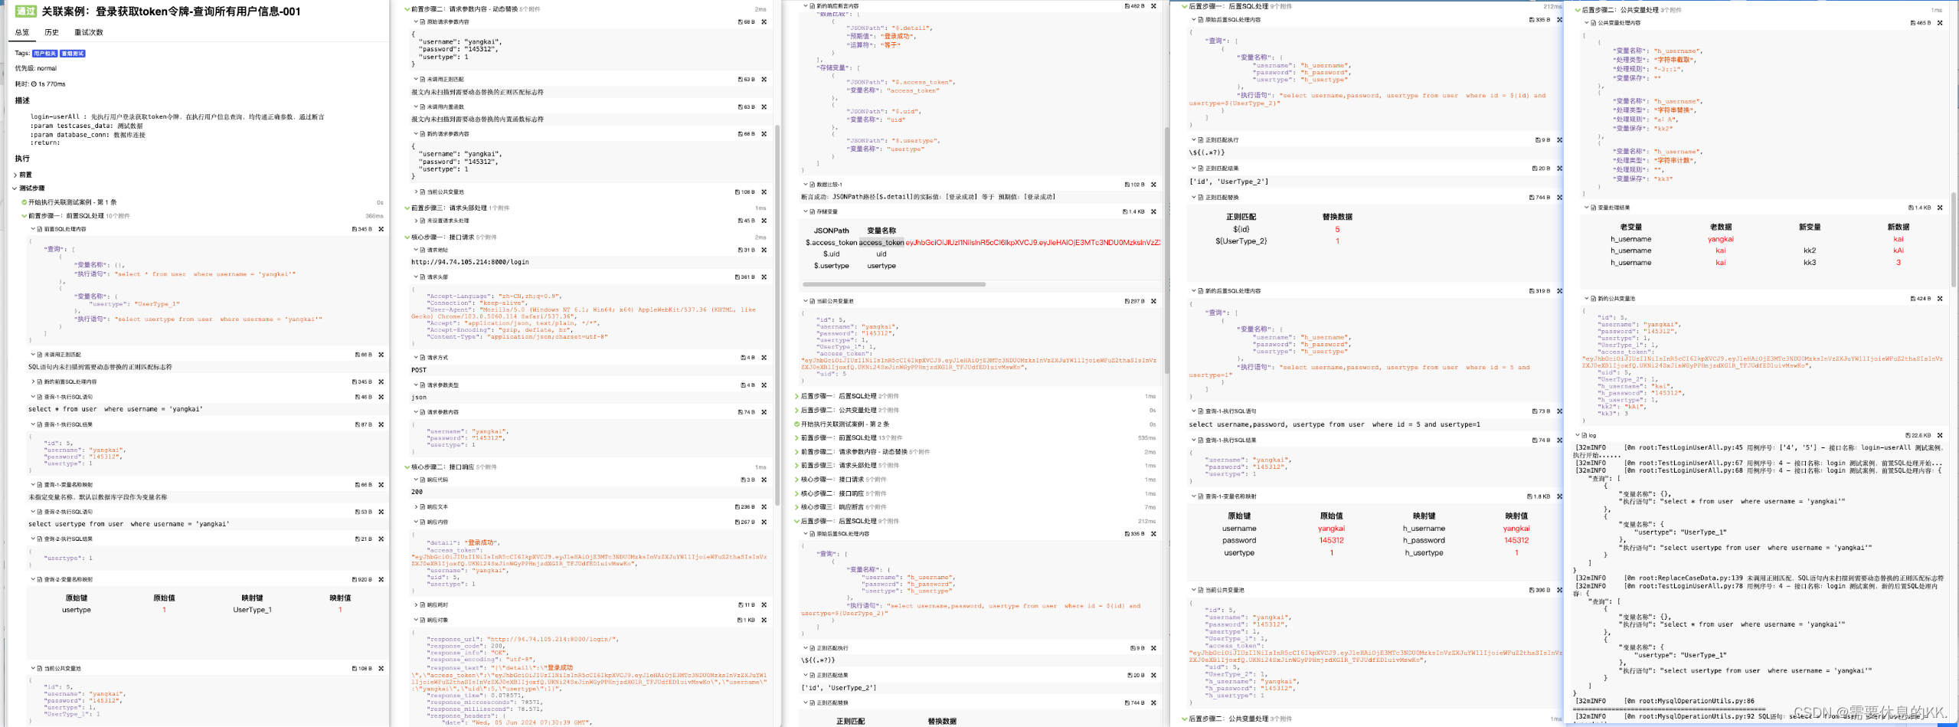1959x727 pixels.
Task: Click the $.uid cell in 存储变量 table
Action: click(831, 254)
